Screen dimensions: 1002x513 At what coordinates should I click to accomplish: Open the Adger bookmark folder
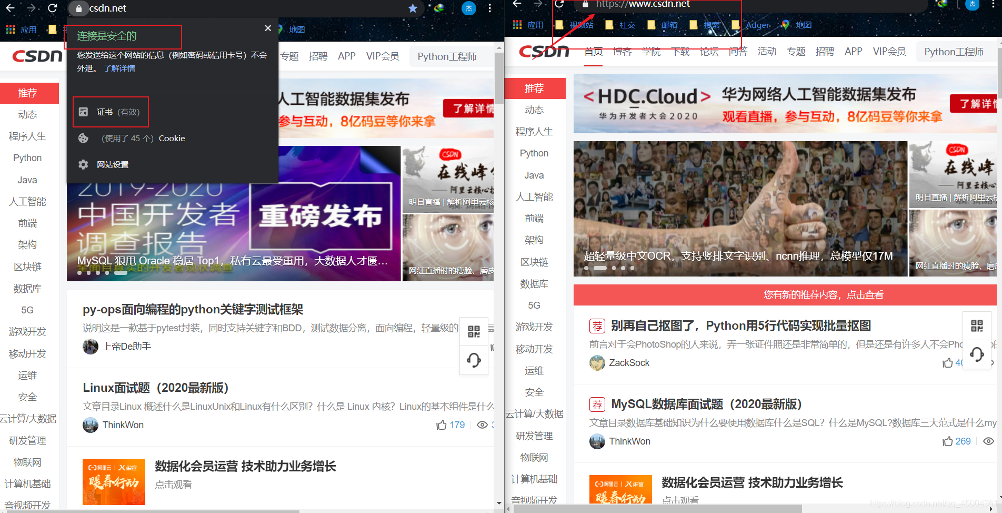click(751, 25)
